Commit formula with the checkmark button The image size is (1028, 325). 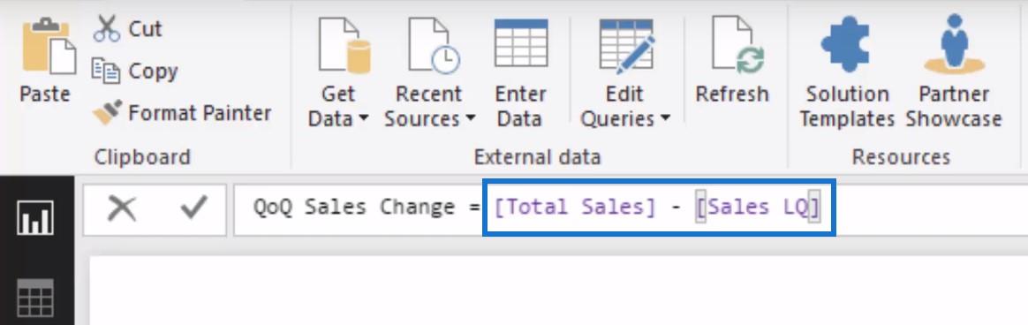coord(193,208)
